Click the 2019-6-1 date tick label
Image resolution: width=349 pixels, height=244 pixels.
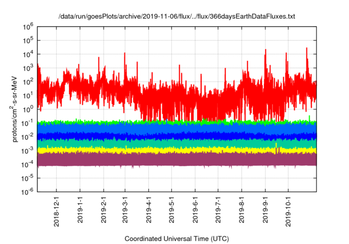[195, 210]
